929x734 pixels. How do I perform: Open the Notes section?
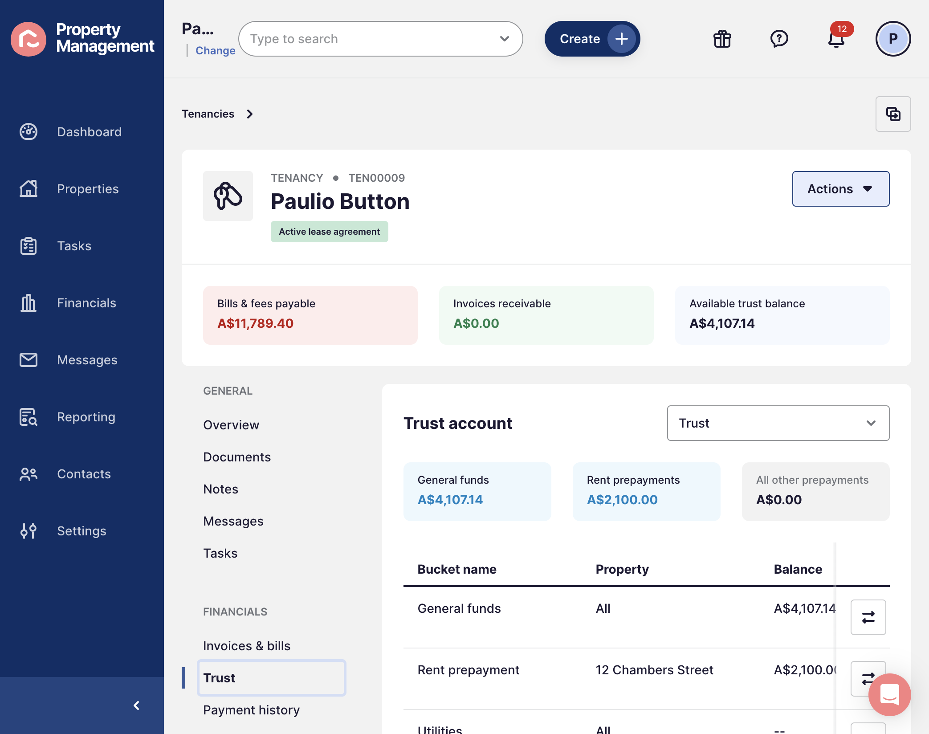tap(220, 489)
